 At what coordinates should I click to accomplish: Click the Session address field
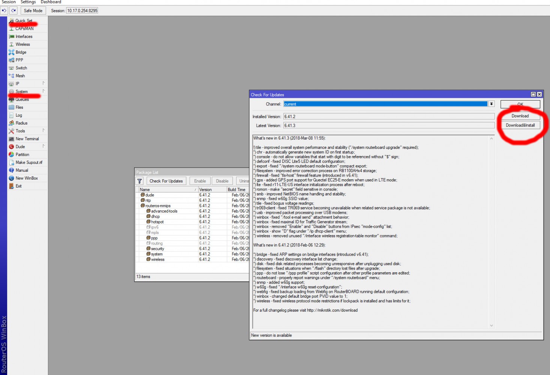(x=82, y=10)
